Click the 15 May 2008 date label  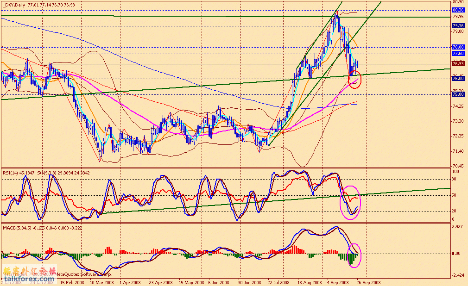point(191,282)
